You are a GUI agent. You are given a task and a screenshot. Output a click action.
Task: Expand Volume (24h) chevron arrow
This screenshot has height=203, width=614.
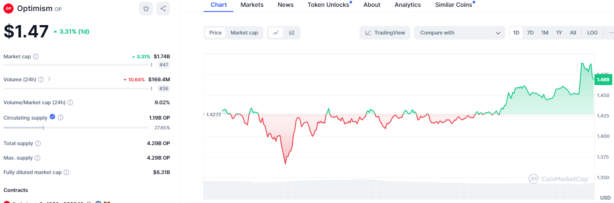(x=49, y=79)
